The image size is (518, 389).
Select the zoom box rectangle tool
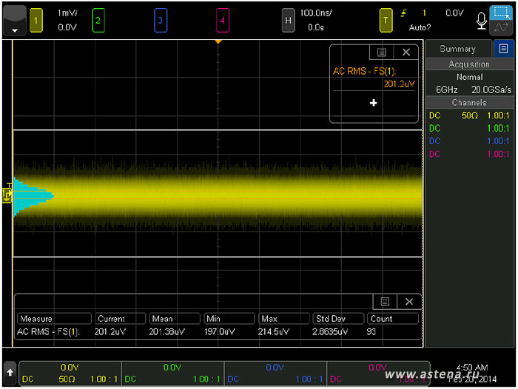pyautogui.click(x=501, y=13)
